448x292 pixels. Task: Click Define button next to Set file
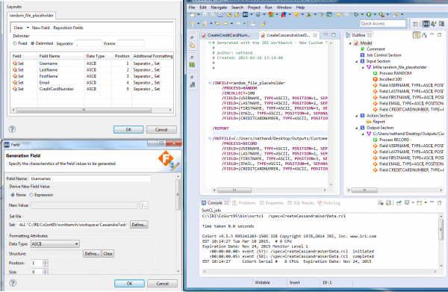[139, 225]
